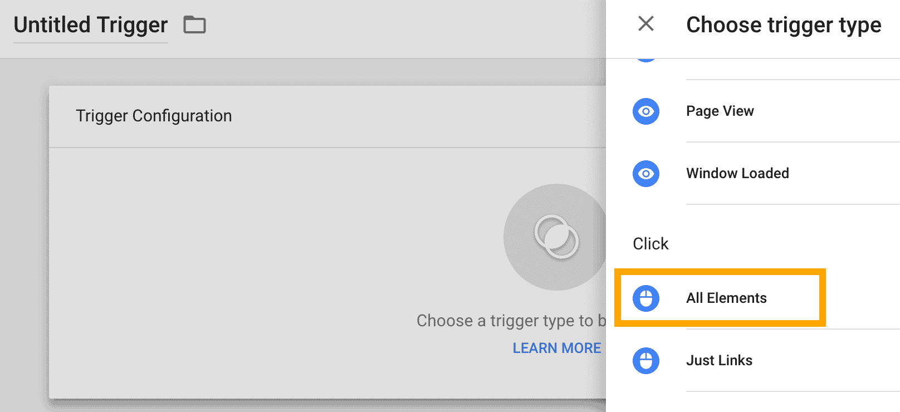
Task: Click the partially hidden icon above Page View
Action: coord(646,60)
